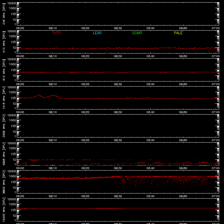Click 06:20 tick label below 610 MHz panel
Screen dimensions: 224x224
tap(85, 84)
